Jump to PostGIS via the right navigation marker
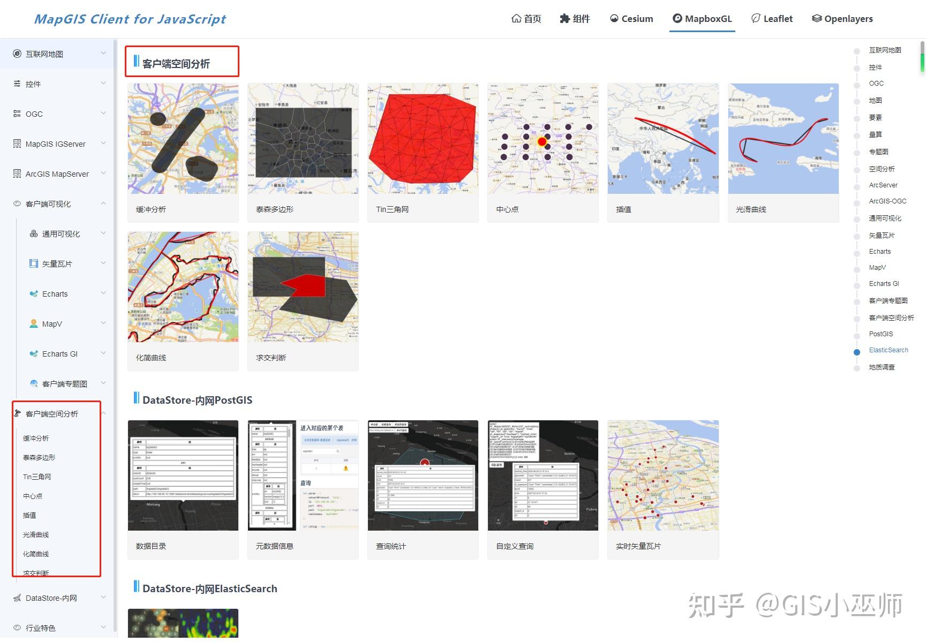The height and width of the screenshot is (642, 926). click(x=880, y=334)
